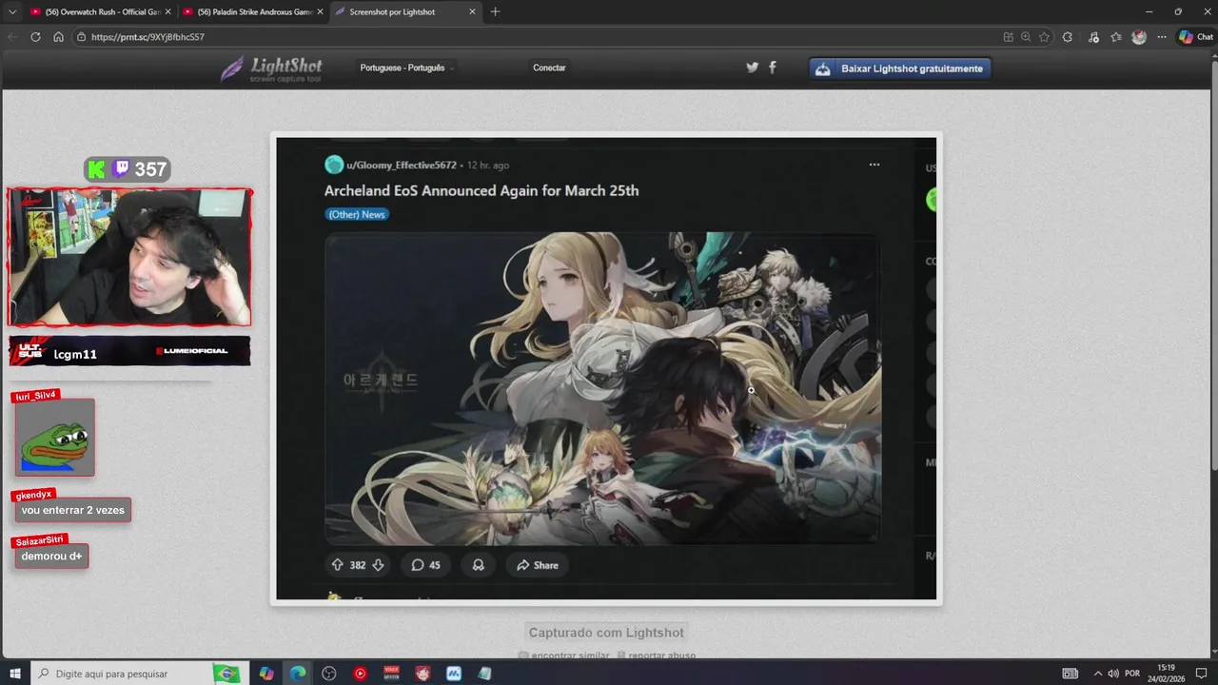Open the touch keyboard tray icon
Image resolution: width=1218 pixels, height=685 pixels.
pos(1071,674)
